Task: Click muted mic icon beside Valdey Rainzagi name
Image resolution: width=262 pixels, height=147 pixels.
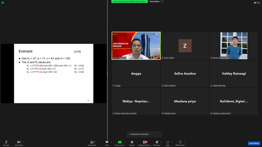Action: click(211, 86)
